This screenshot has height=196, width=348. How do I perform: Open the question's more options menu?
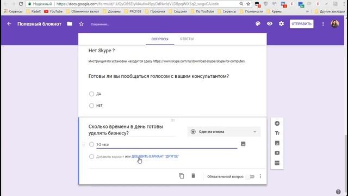(x=260, y=176)
